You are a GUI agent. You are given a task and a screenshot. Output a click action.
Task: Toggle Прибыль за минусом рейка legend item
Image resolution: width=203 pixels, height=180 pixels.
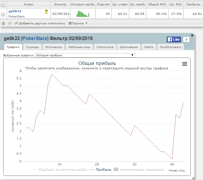(x=60, y=170)
